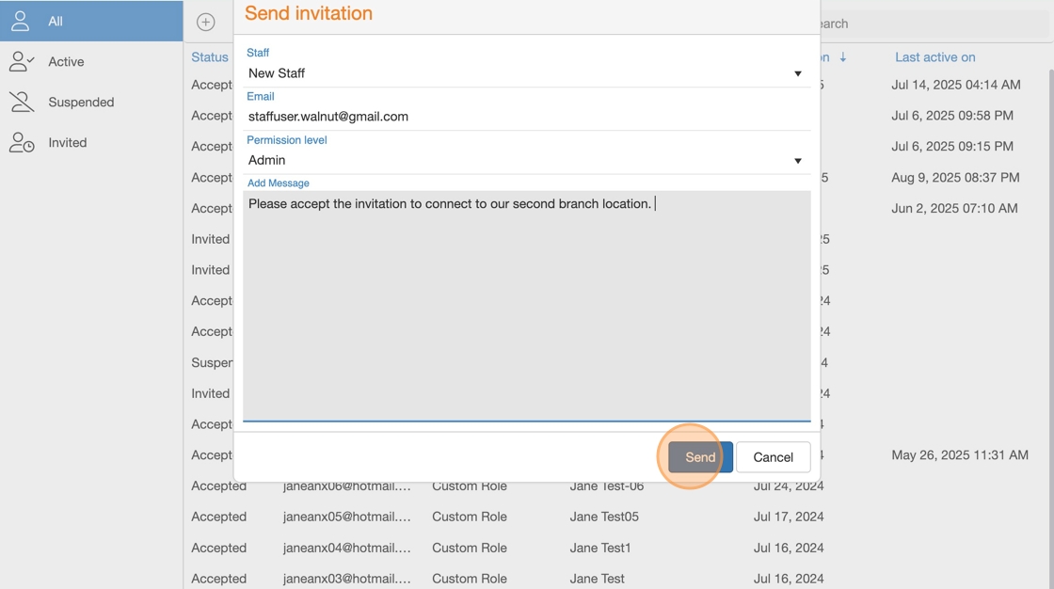Click the Suspended users crossed-out icon
The image size is (1054, 589).
point(21,103)
